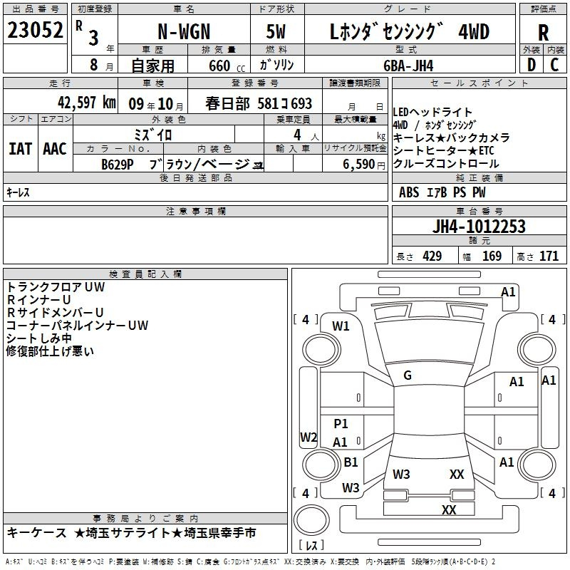
Task: Select the exterior grade D
Action: [531, 65]
